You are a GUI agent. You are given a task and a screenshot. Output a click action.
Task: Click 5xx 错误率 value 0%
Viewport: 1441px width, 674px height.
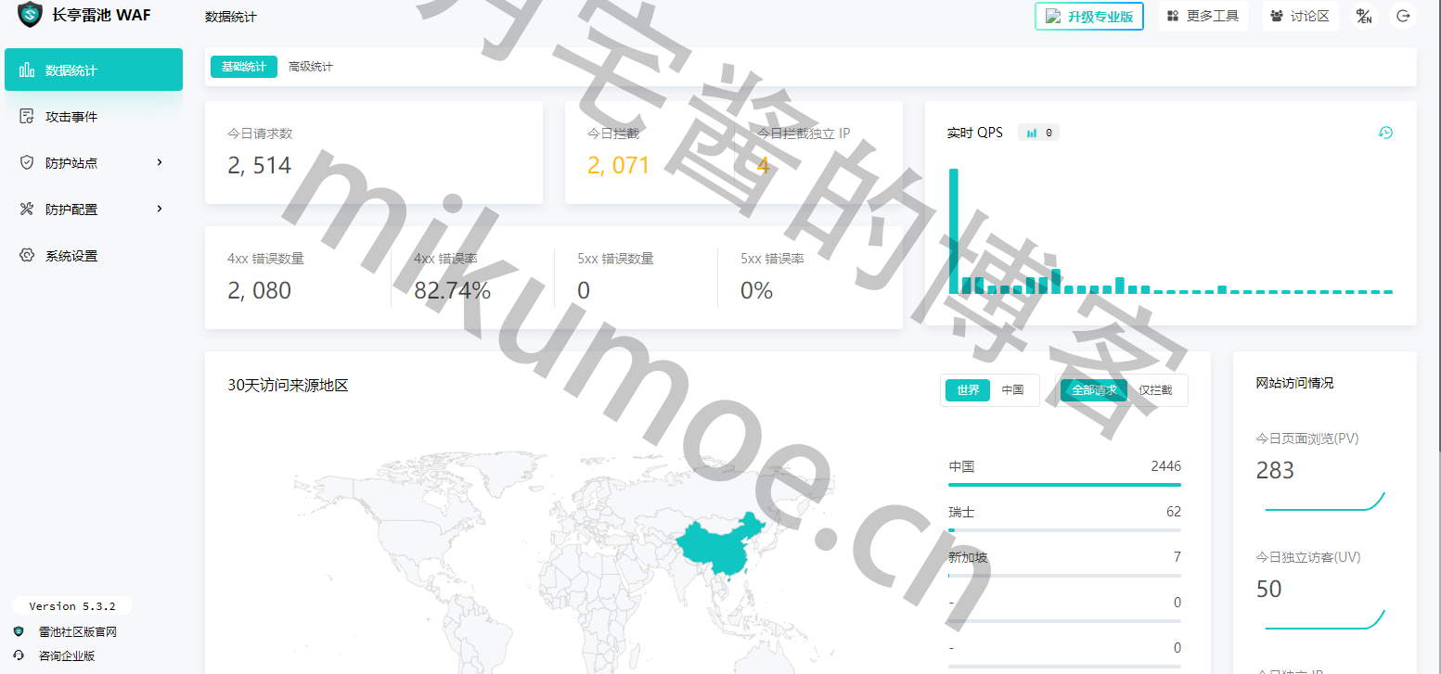(756, 290)
